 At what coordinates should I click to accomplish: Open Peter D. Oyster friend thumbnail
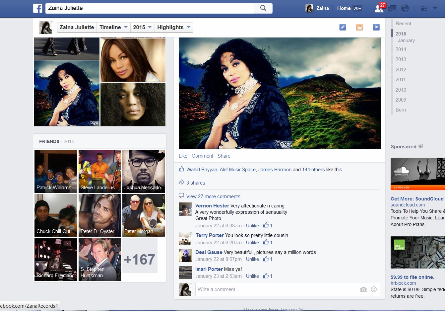coord(100,215)
